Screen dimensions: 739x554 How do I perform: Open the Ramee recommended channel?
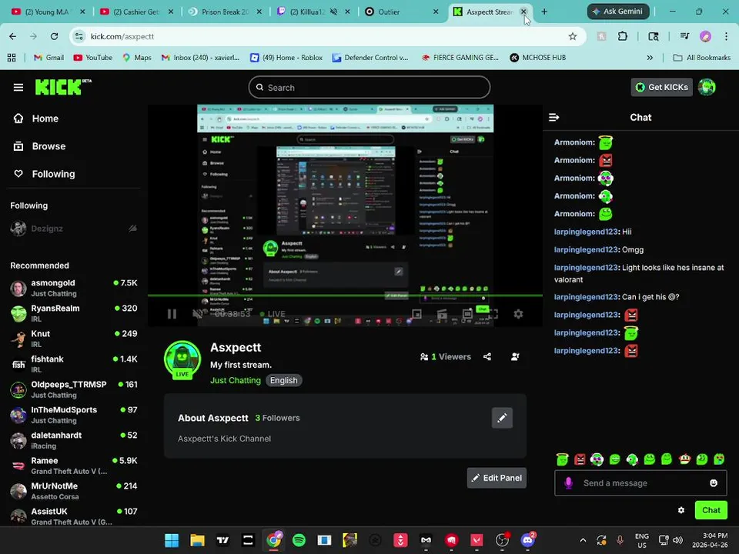pos(74,466)
